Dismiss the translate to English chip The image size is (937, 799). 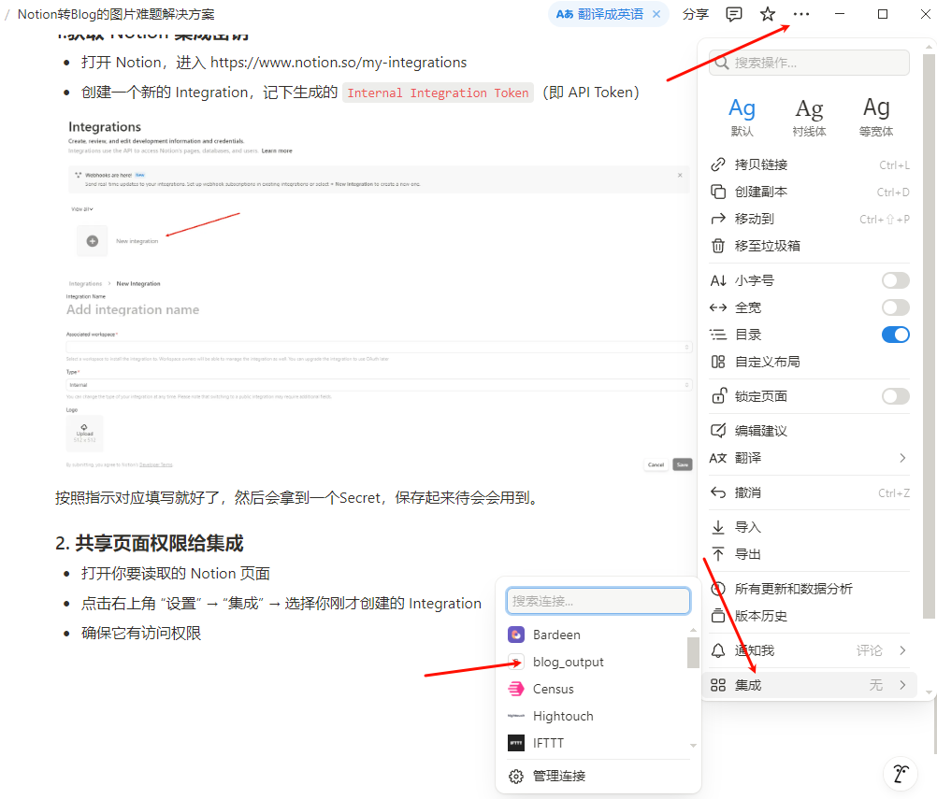pyautogui.click(x=656, y=14)
